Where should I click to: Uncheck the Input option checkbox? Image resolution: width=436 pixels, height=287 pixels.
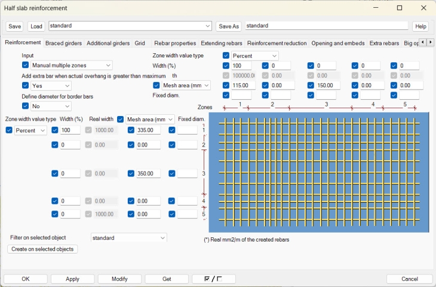(x=26, y=65)
